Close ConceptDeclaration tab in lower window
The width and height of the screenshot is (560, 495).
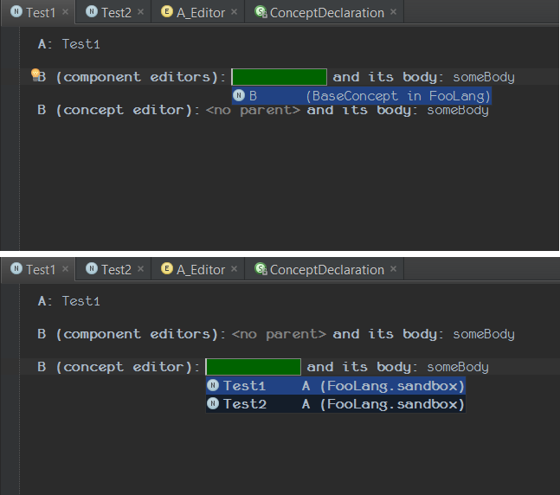click(x=394, y=270)
